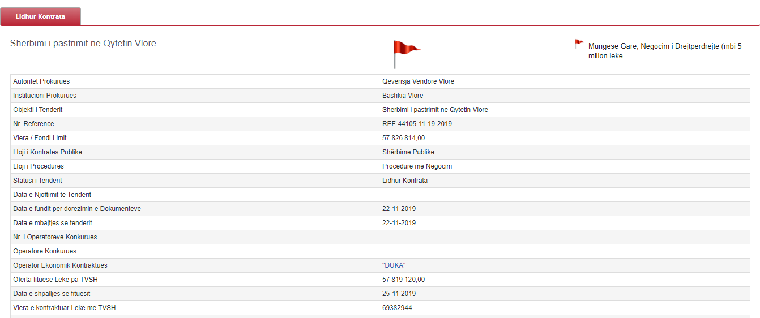Click the Data e mbajtjes se tenderit label
Screen dimensions: 760x318
click(53, 223)
